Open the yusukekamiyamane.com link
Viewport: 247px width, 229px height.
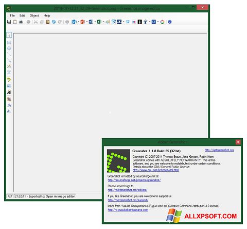pos(128,210)
